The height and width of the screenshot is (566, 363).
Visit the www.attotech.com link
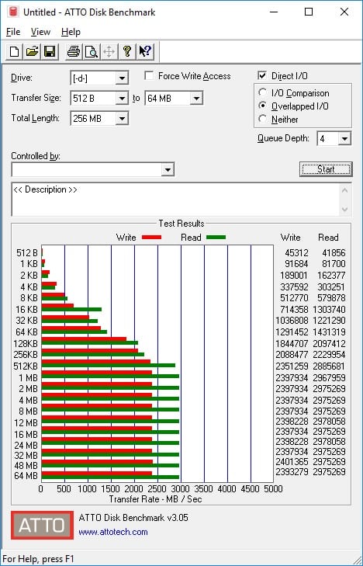[x=113, y=532]
